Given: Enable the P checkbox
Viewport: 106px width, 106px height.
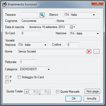Looking at the screenshot, I should coord(7,77).
